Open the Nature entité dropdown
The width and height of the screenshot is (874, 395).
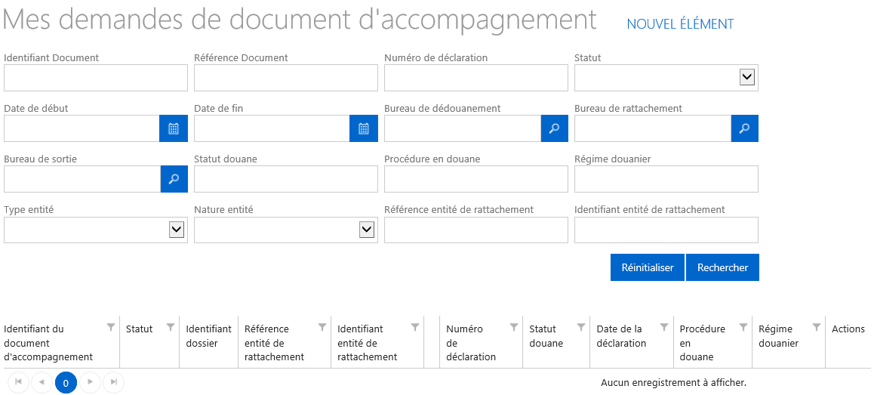coord(366,230)
